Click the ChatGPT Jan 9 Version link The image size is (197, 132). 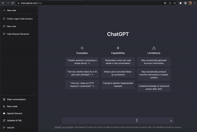tap(64, 127)
